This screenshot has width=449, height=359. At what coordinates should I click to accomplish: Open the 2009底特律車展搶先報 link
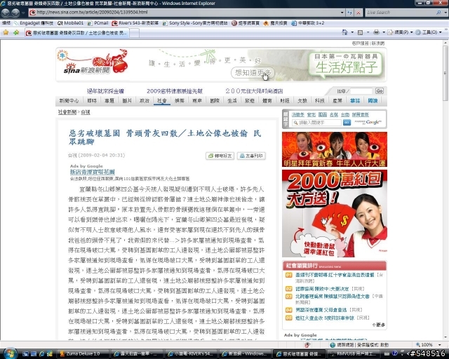pyautogui.click(x=175, y=91)
